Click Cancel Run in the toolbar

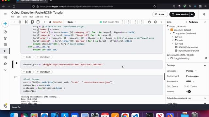(x=57, y=22)
